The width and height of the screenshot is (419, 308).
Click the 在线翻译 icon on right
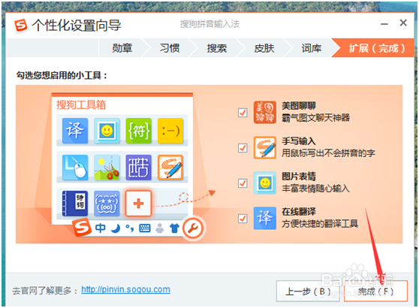click(265, 219)
